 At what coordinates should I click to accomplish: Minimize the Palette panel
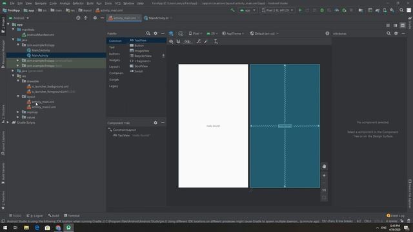pos(163,34)
